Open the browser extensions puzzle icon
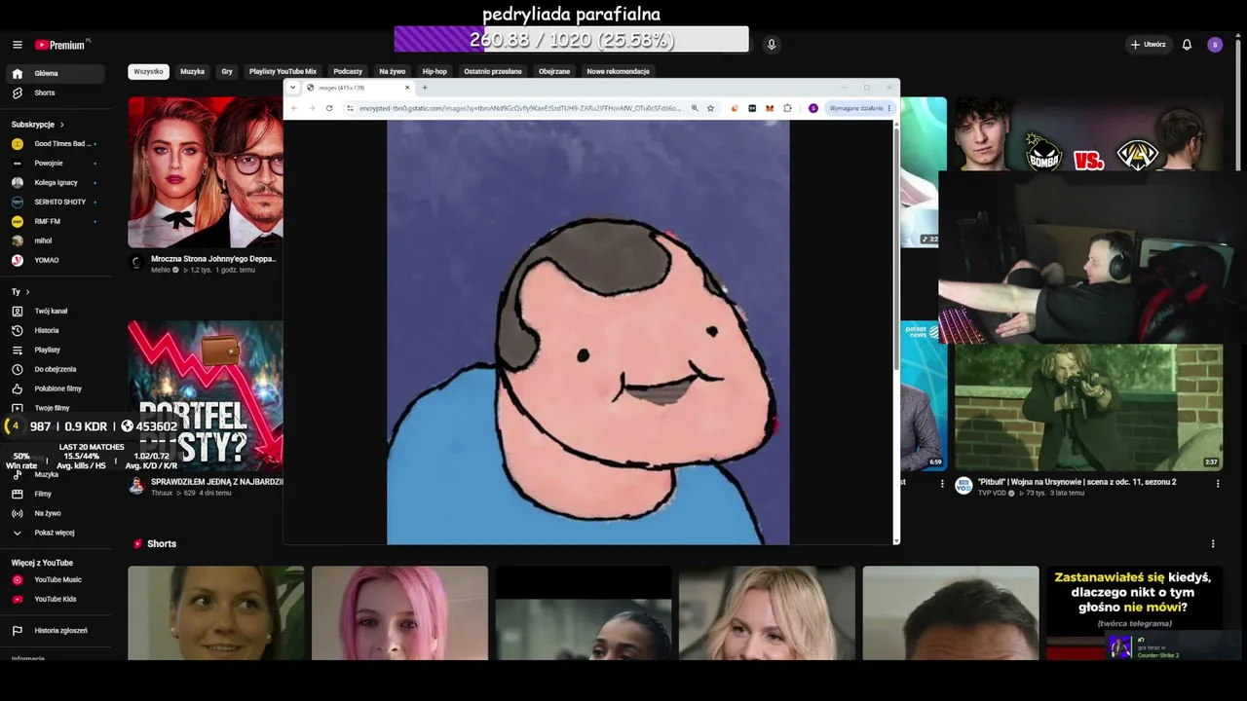1247x701 pixels. click(787, 108)
